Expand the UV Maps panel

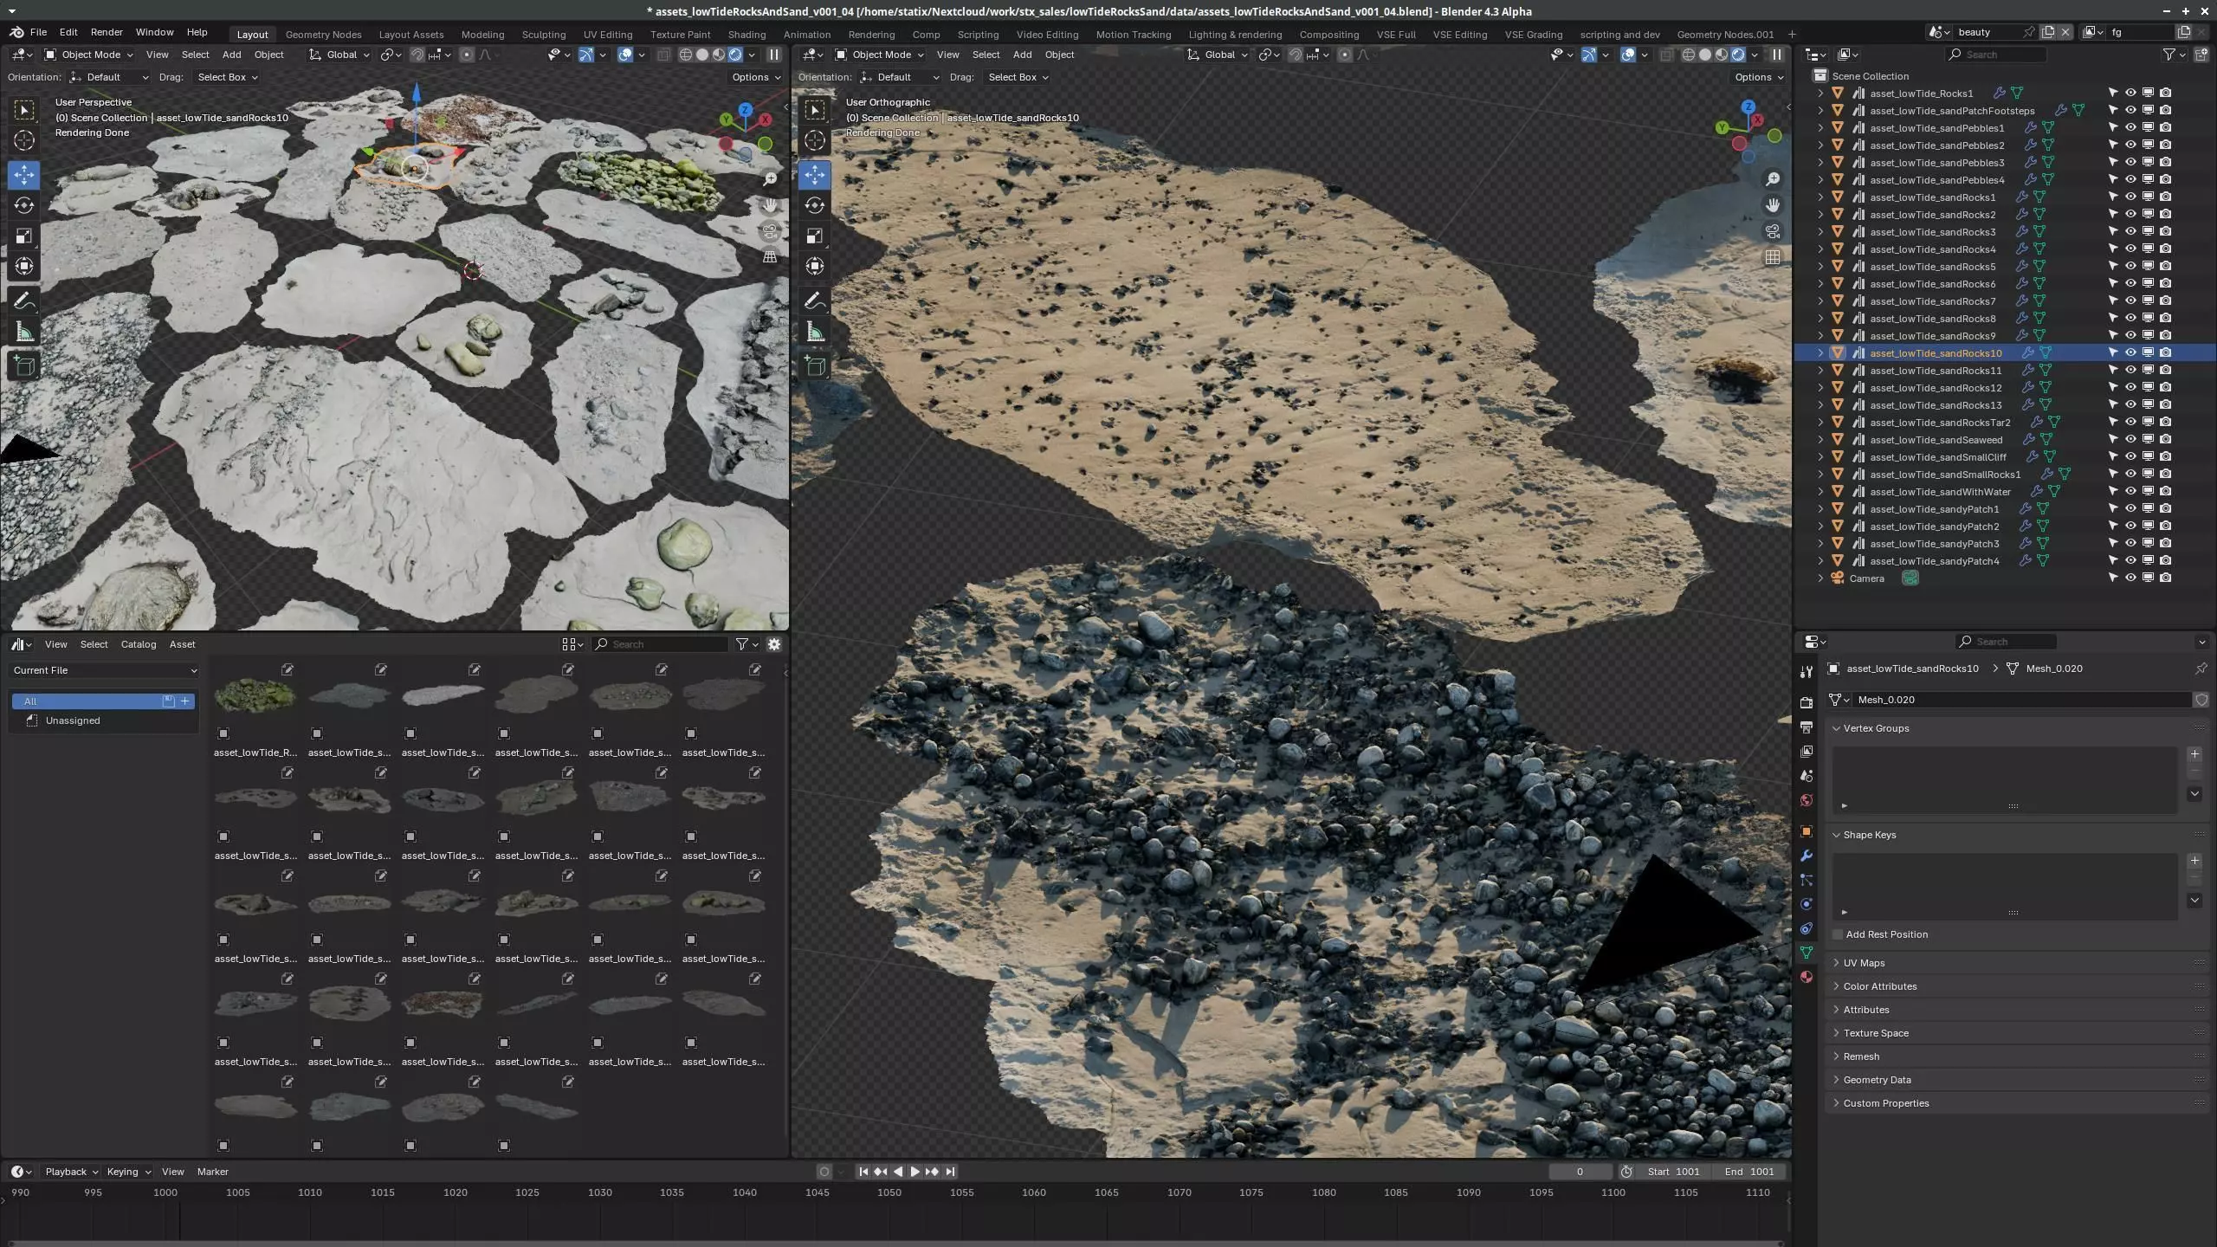click(1864, 963)
